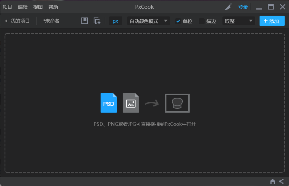Click the back arrow beside 我的项目

pos(6,21)
